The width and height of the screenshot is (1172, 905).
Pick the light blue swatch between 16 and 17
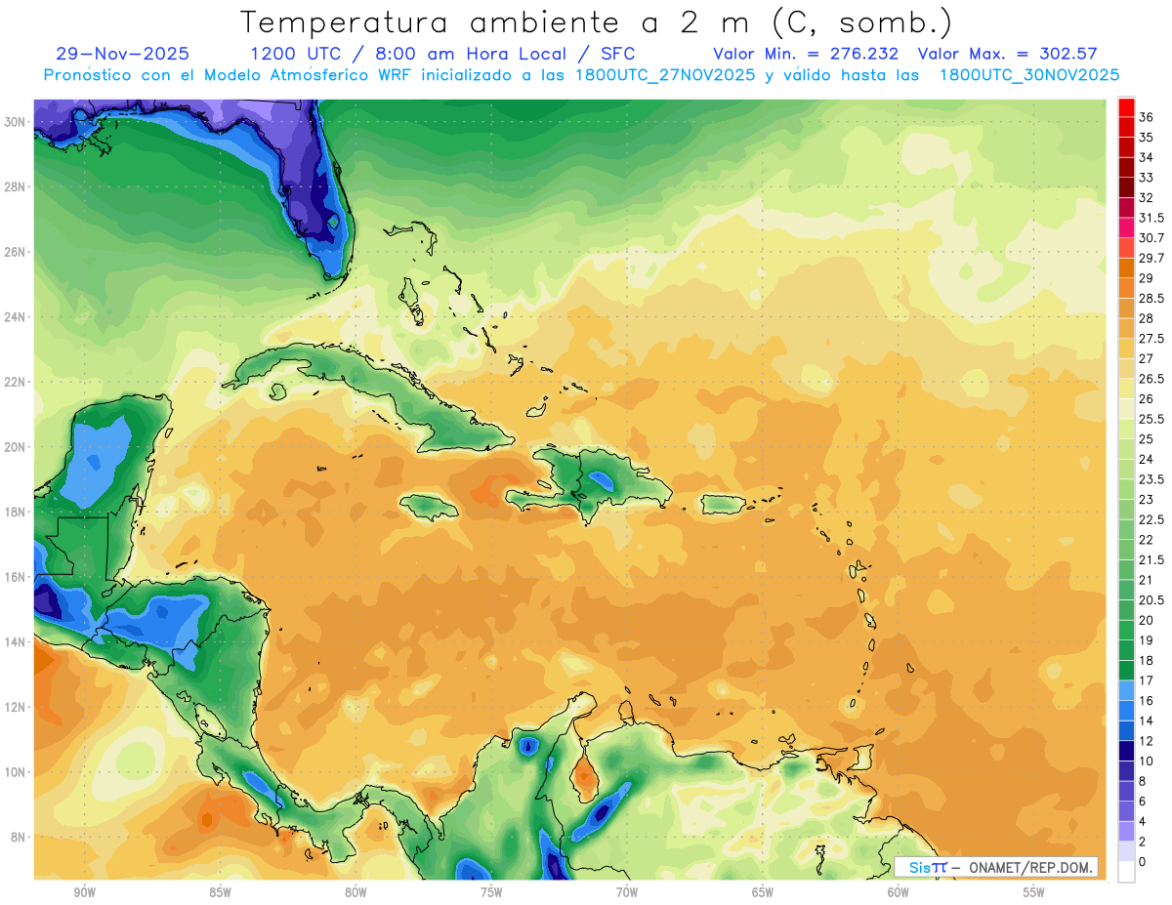tap(1126, 690)
